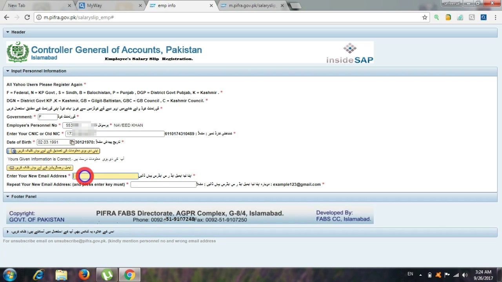Open uTorrent from the taskbar
The width and height of the screenshot is (502, 282).
pyautogui.click(x=107, y=275)
